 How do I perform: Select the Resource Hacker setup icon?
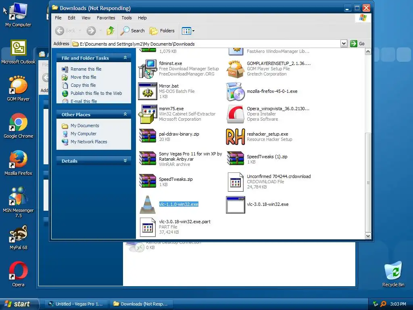[235, 136]
